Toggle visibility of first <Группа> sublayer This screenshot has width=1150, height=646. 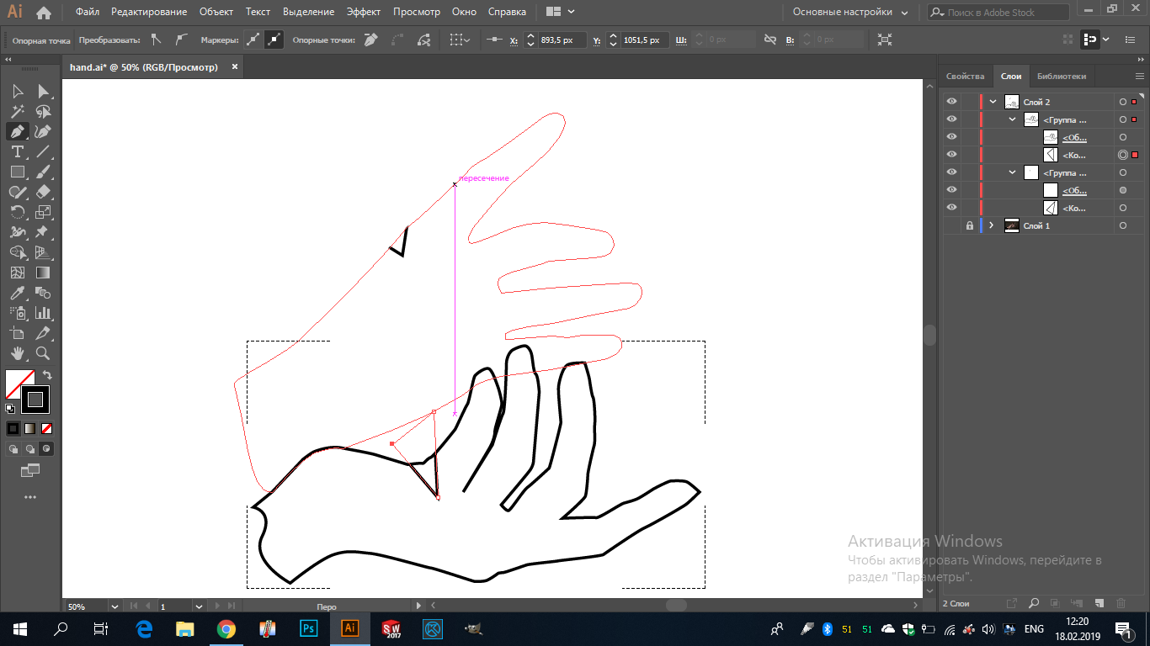(x=951, y=119)
